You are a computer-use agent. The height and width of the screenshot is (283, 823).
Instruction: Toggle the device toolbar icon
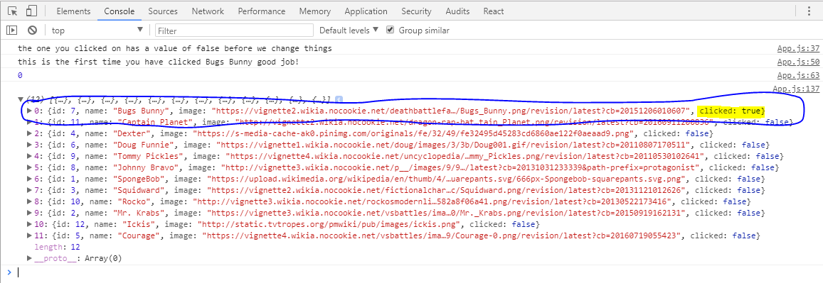click(x=31, y=11)
